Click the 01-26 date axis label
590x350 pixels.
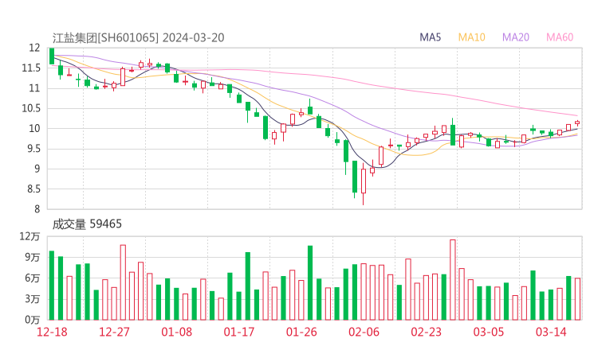click(301, 332)
